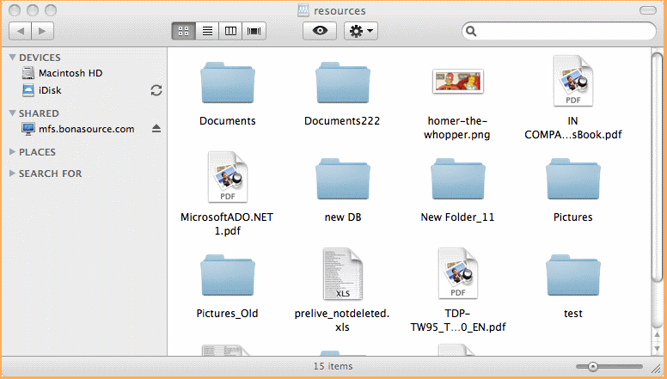The image size is (667, 379).
Task: Expand the PLACES sidebar section
Action: pos(12,152)
